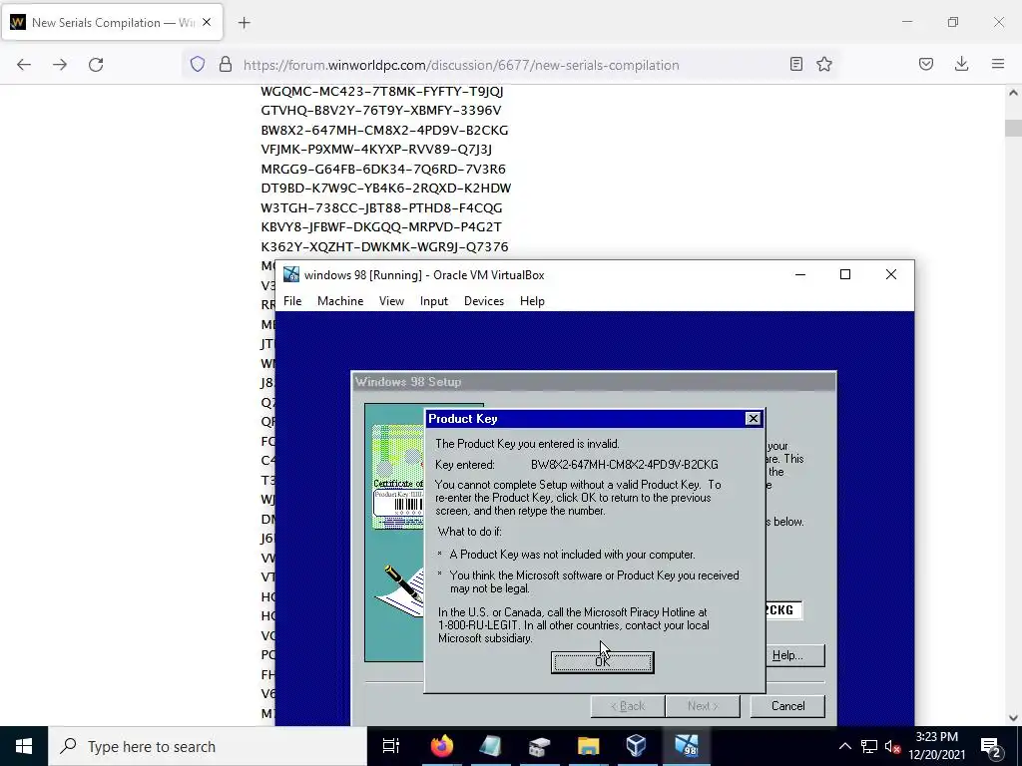Image resolution: width=1022 pixels, height=766 pixels.
Task: Click the Windows 98 VM taskbar icon
Action: [x=687, y=746]
